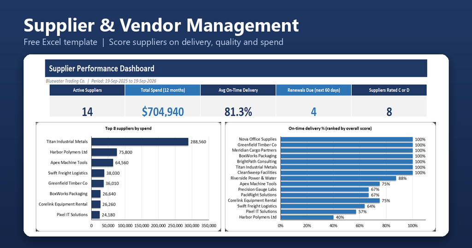Screen dimensions: 472x248
Task: Click the PackRight Solutions delivery bar
Action: point(324,195)
